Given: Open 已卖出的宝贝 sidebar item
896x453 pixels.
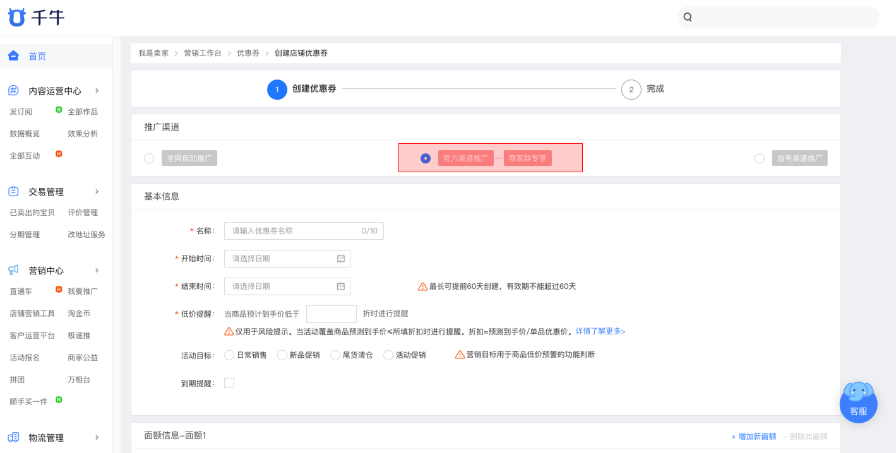Looking at the screenshot, I should click(32, 213).
